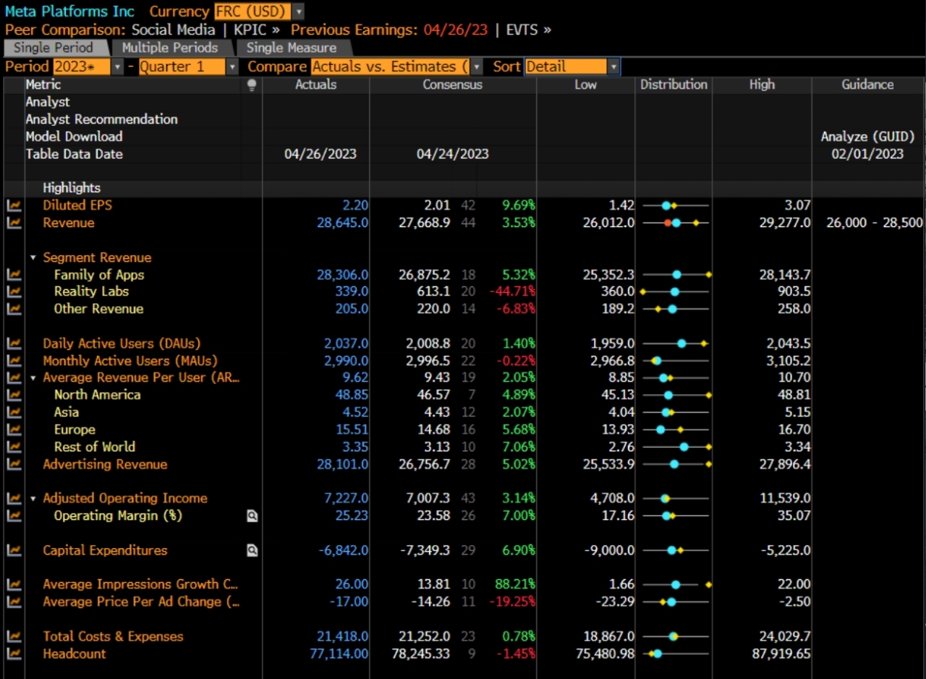
Task: Click the Highlights section header
Action: (x=72, y=188)
